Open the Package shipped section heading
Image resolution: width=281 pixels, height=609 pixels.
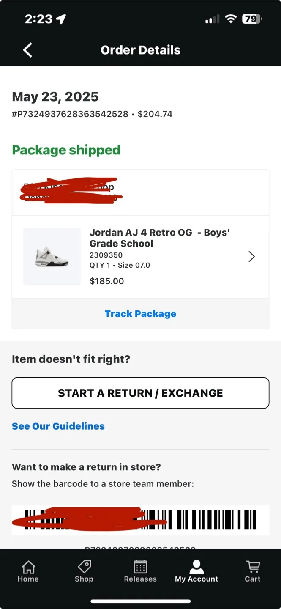pos(66,150)
